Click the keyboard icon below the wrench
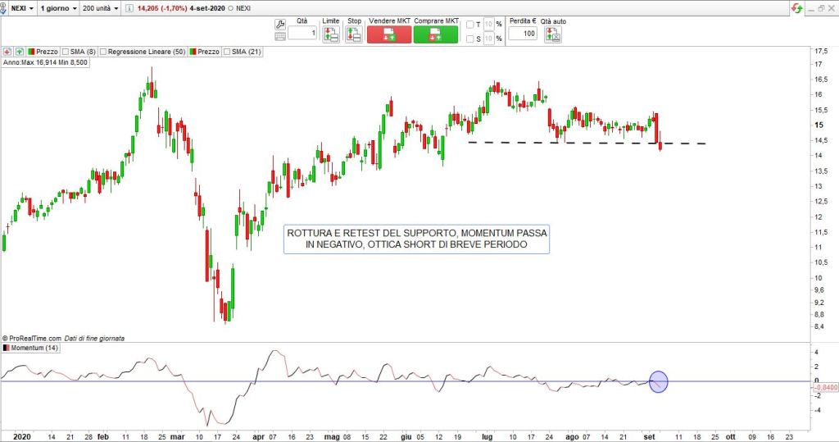839x442 pixels. point(280,35)
